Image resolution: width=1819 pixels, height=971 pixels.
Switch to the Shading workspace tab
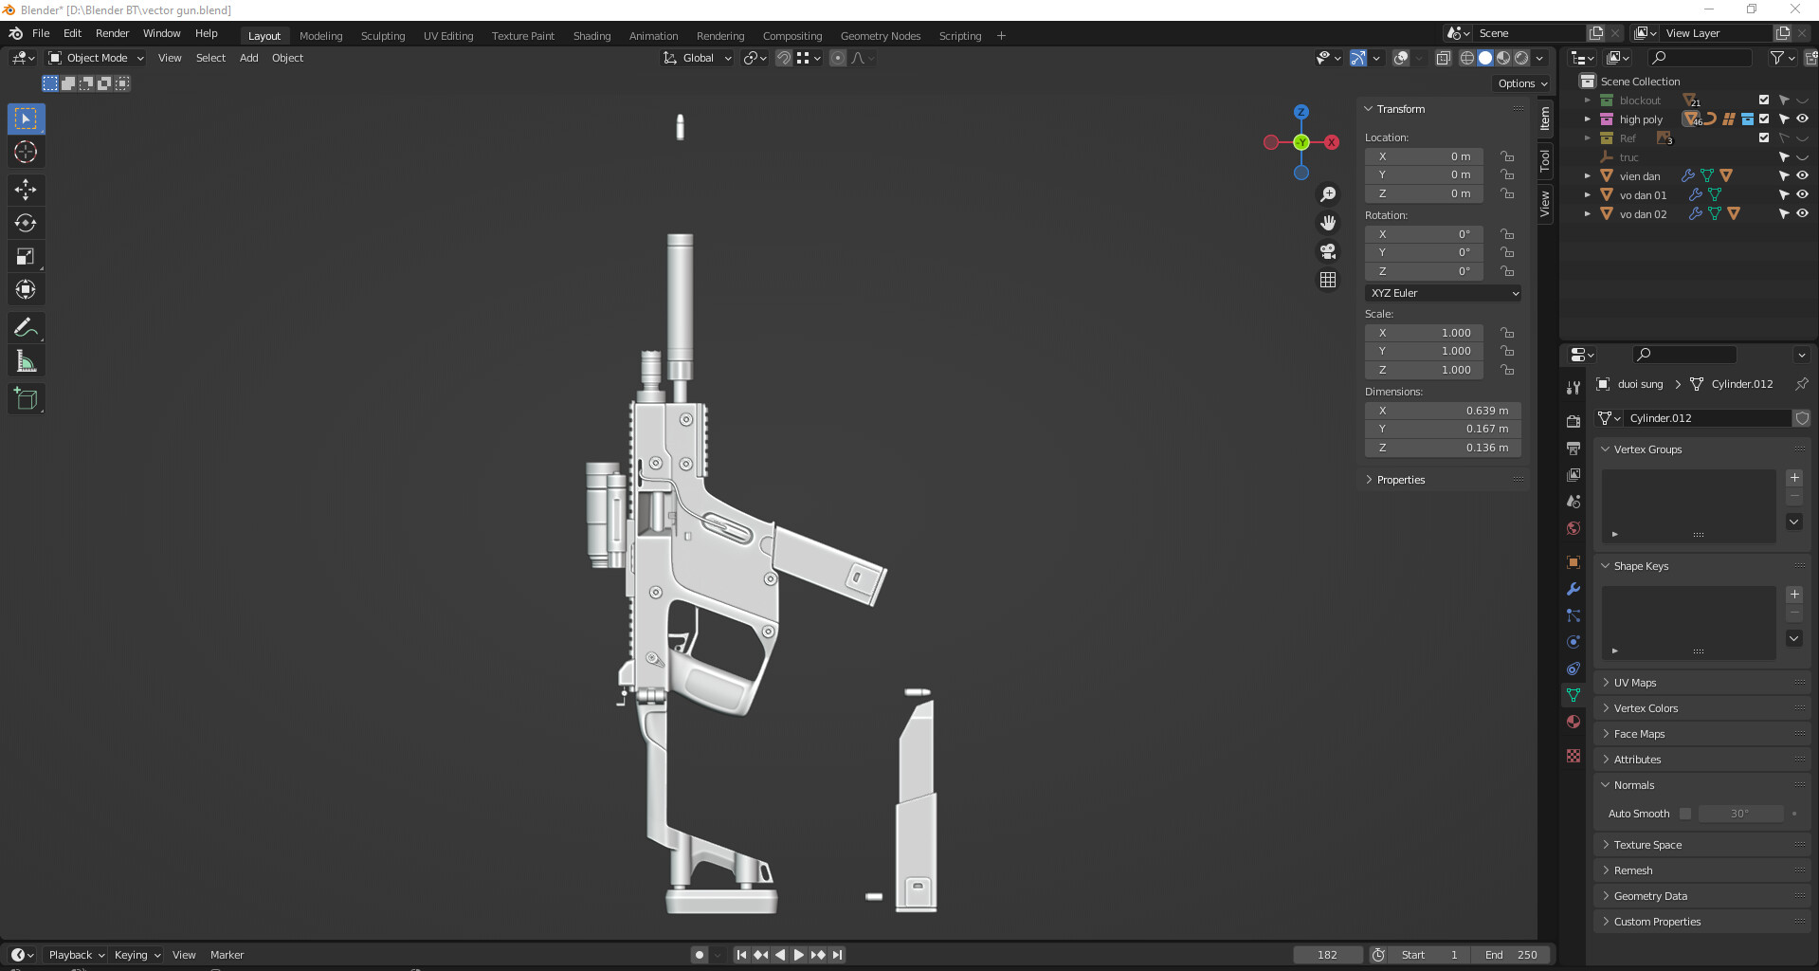(591, 36)
